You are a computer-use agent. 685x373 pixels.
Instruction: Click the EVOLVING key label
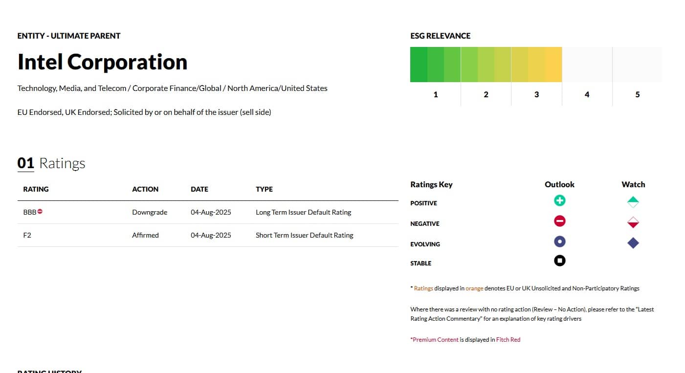[x=425, y=244]
